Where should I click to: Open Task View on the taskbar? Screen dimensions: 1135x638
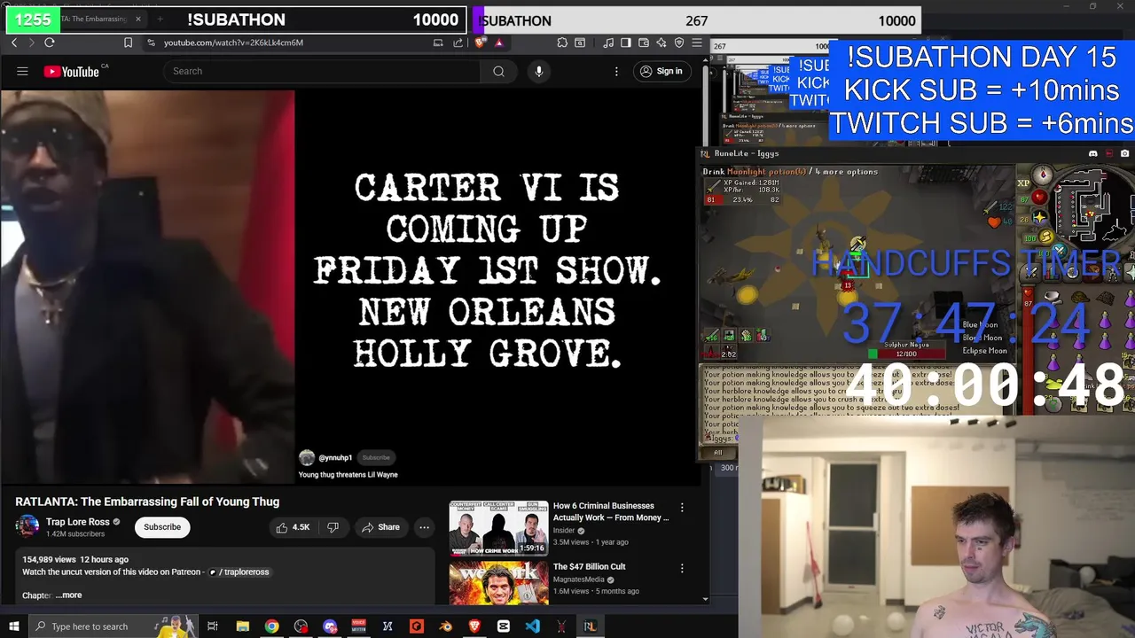point(213,626)
